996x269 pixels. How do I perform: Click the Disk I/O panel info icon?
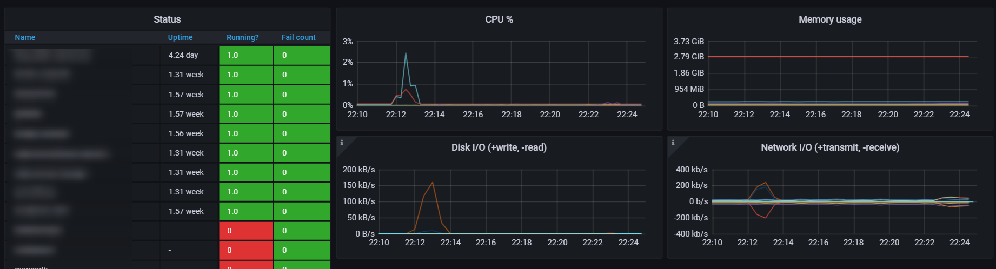(342, 143)
